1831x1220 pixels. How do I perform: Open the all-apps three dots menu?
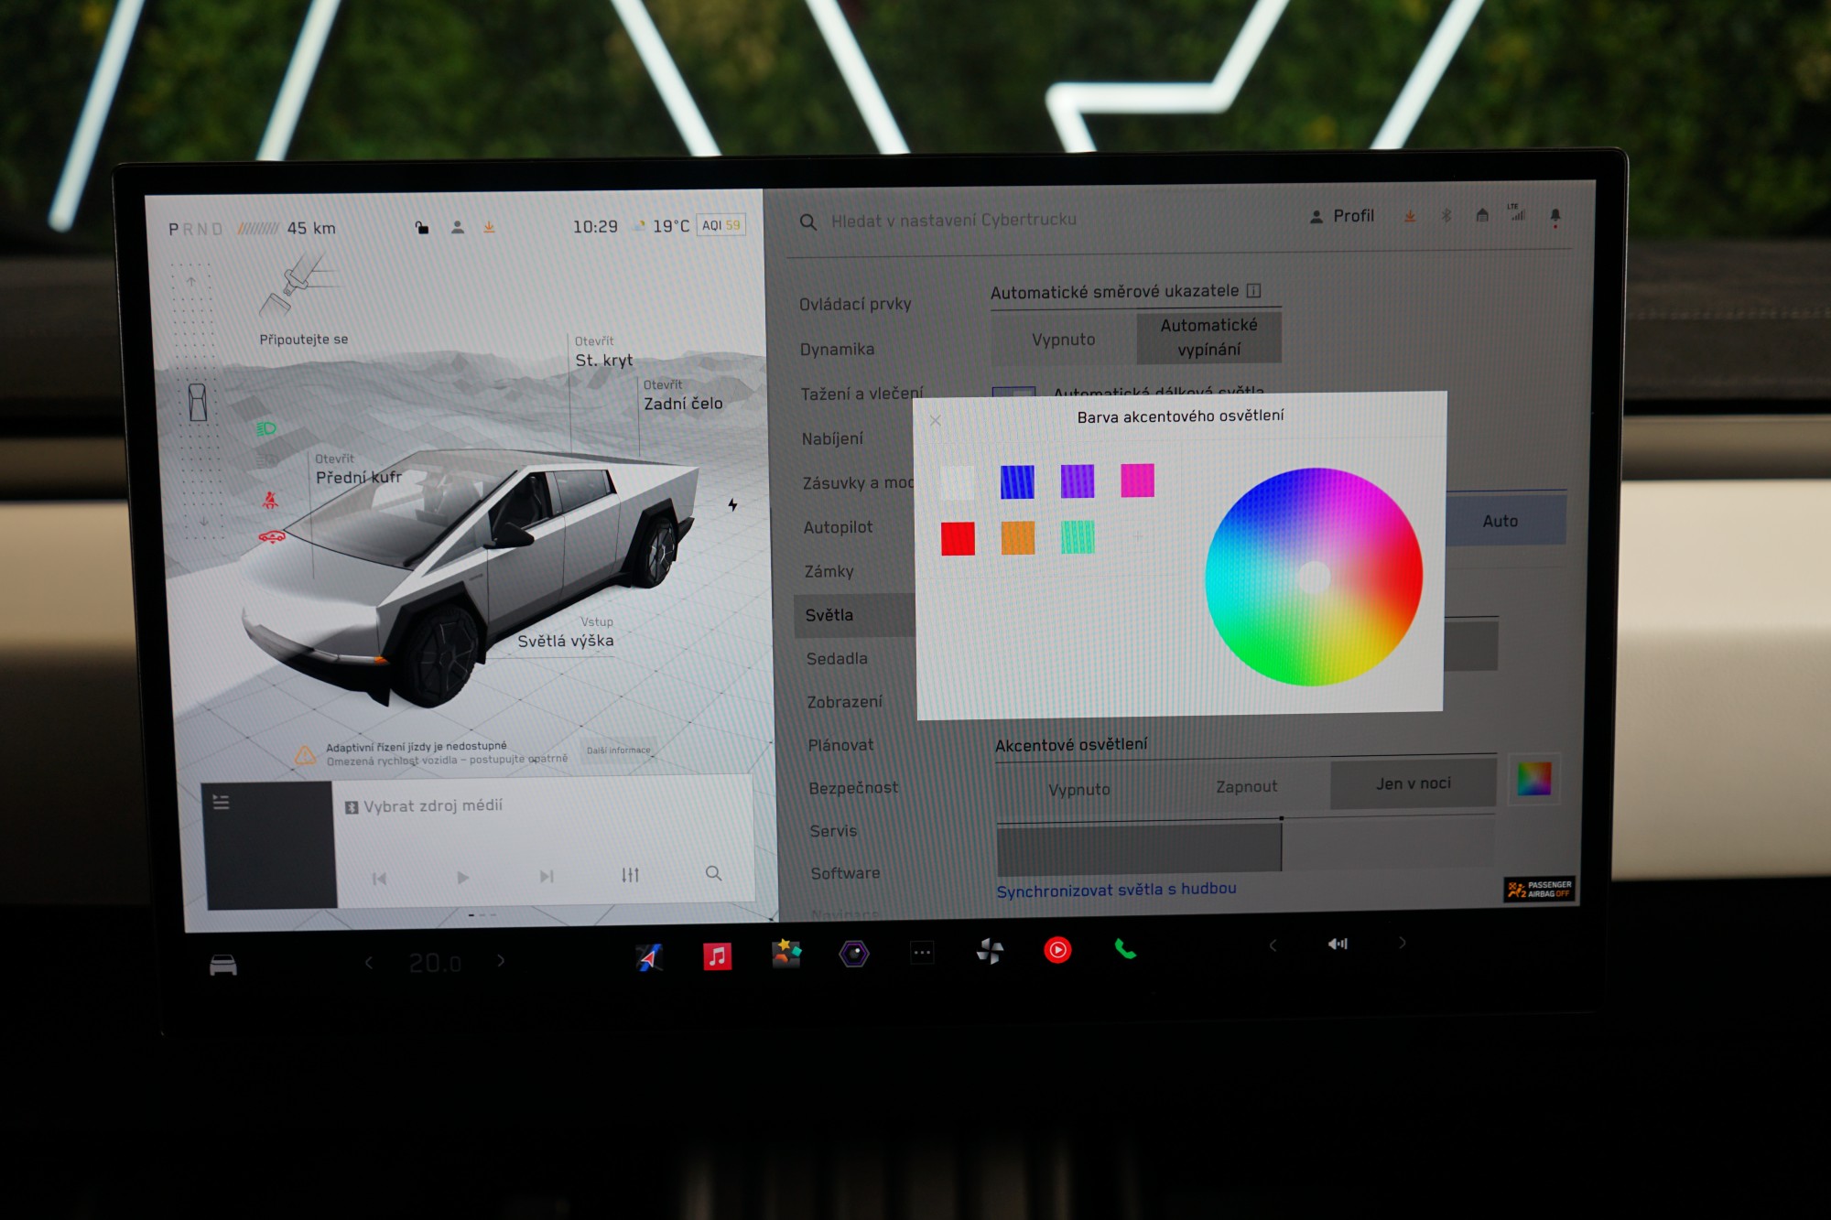(922, 953)
